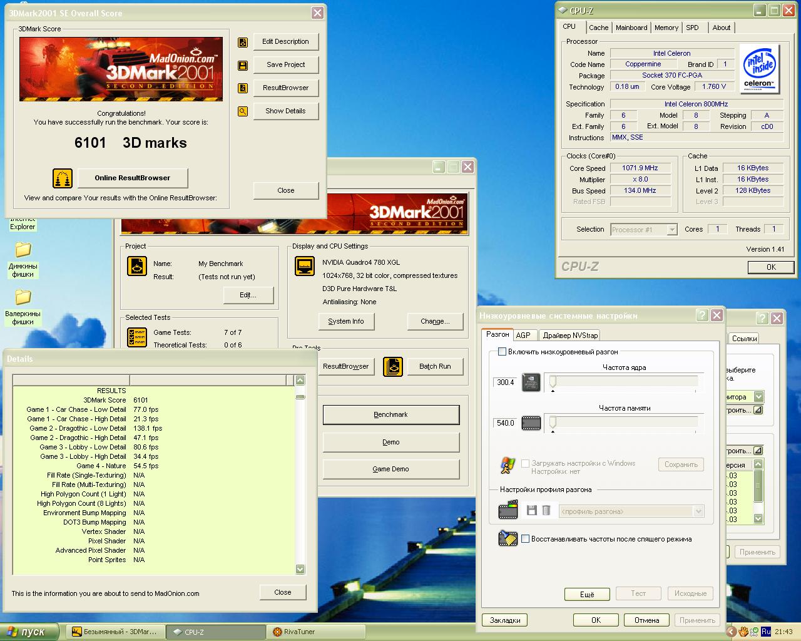
Task: Click the version list scrollbar in background RivaTuner
Action: point(758,491)
